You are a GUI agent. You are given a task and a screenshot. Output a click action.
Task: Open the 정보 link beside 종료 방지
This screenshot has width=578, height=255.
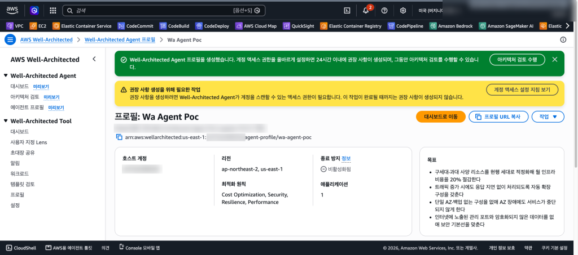coord(346,158)
